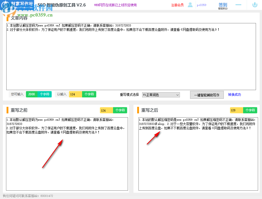The image size is (262, 199).
Task: Click the power exit icon
Action: click(x=255, y=5)
